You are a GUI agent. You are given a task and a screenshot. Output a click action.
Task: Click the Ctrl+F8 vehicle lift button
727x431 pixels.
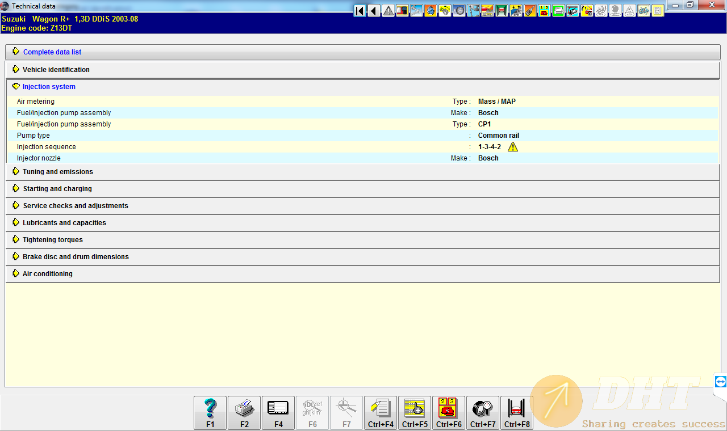[517, 412]
